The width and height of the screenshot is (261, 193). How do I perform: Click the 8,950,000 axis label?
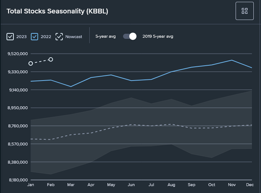[x=18, y=108]
